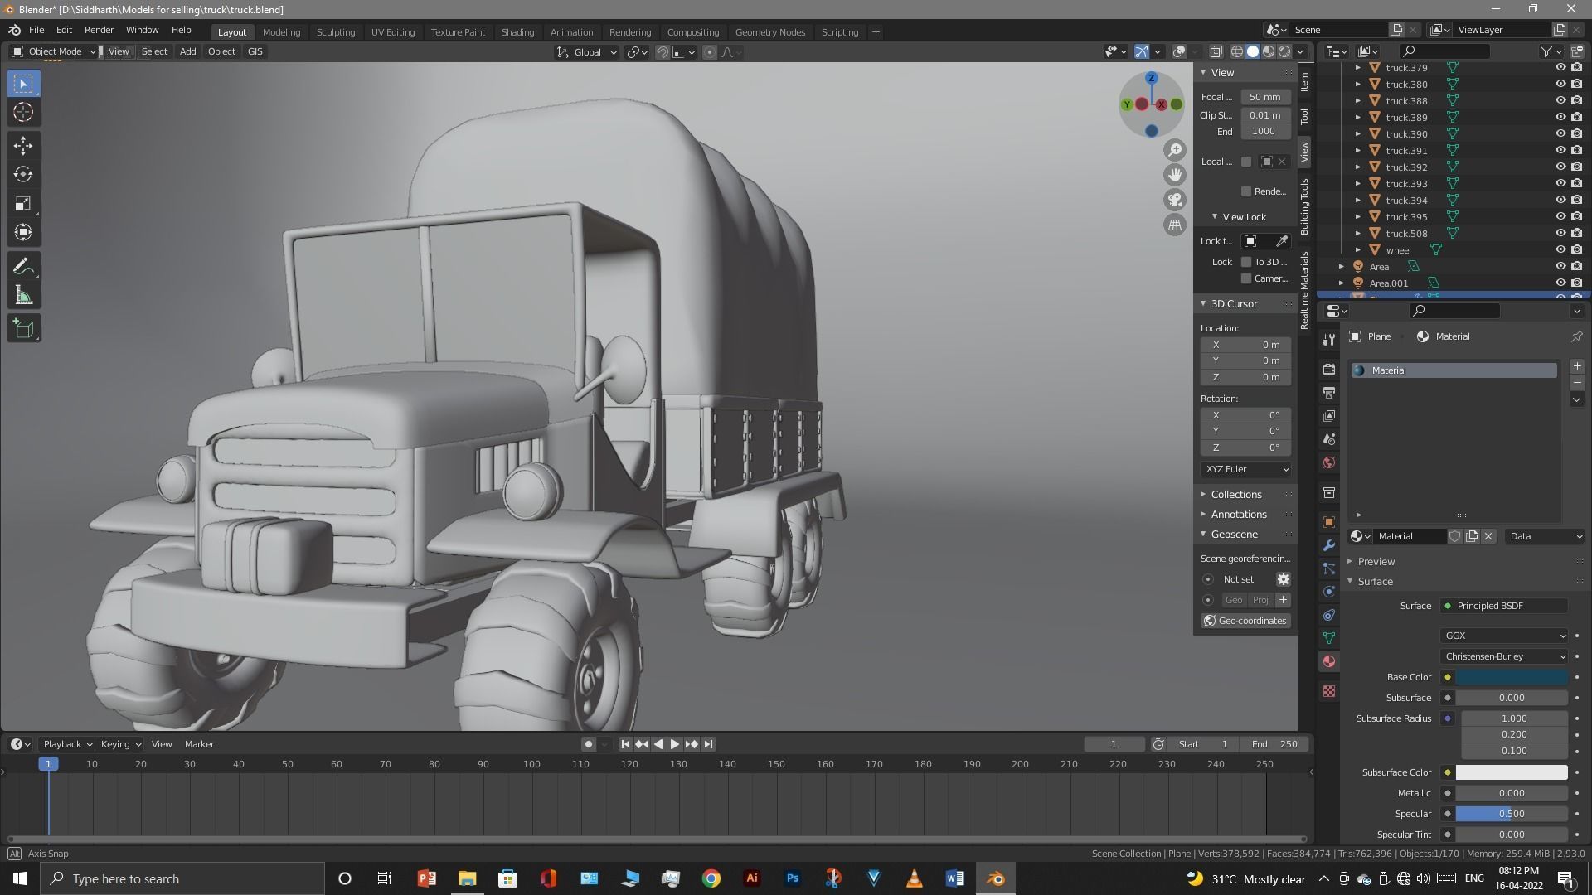
Task: Select the Cursor tool in toolbar
Action: coord(23,112)
